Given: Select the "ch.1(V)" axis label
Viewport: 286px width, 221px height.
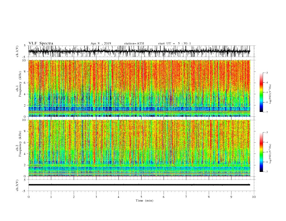Looking at the screenshot, I should [x=17, y=51].
